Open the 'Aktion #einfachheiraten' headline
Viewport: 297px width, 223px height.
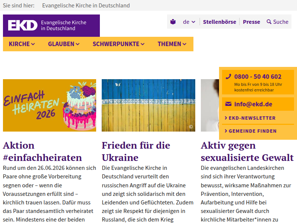coord(42,151)
